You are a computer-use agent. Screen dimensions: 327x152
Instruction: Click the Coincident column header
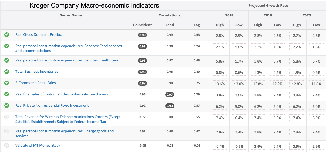(142, 25)
